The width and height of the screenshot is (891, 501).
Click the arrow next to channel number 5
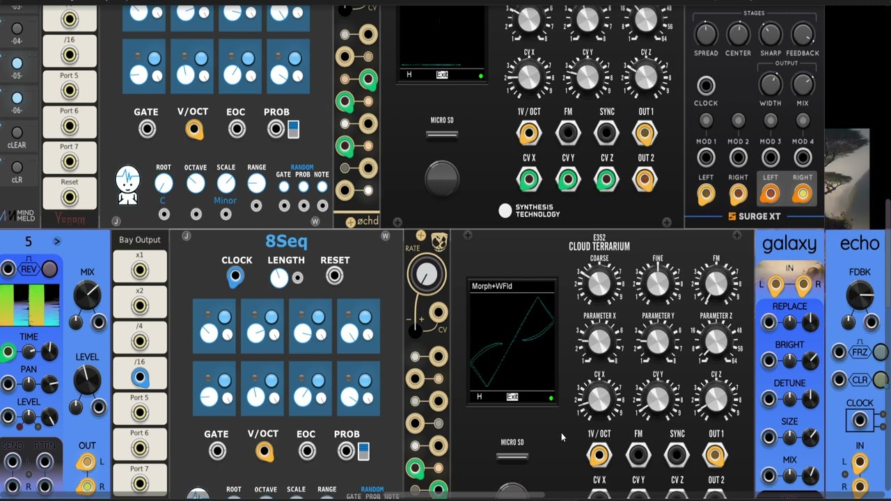(x=56, y=241)
